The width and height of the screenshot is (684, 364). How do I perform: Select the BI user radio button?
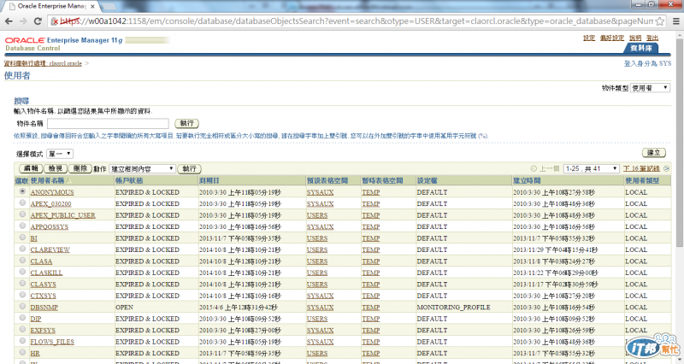(22, 238)
